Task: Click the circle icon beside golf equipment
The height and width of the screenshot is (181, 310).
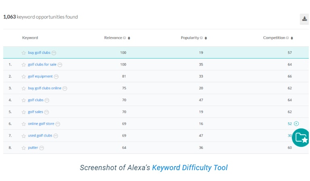Action: point(56,76)
